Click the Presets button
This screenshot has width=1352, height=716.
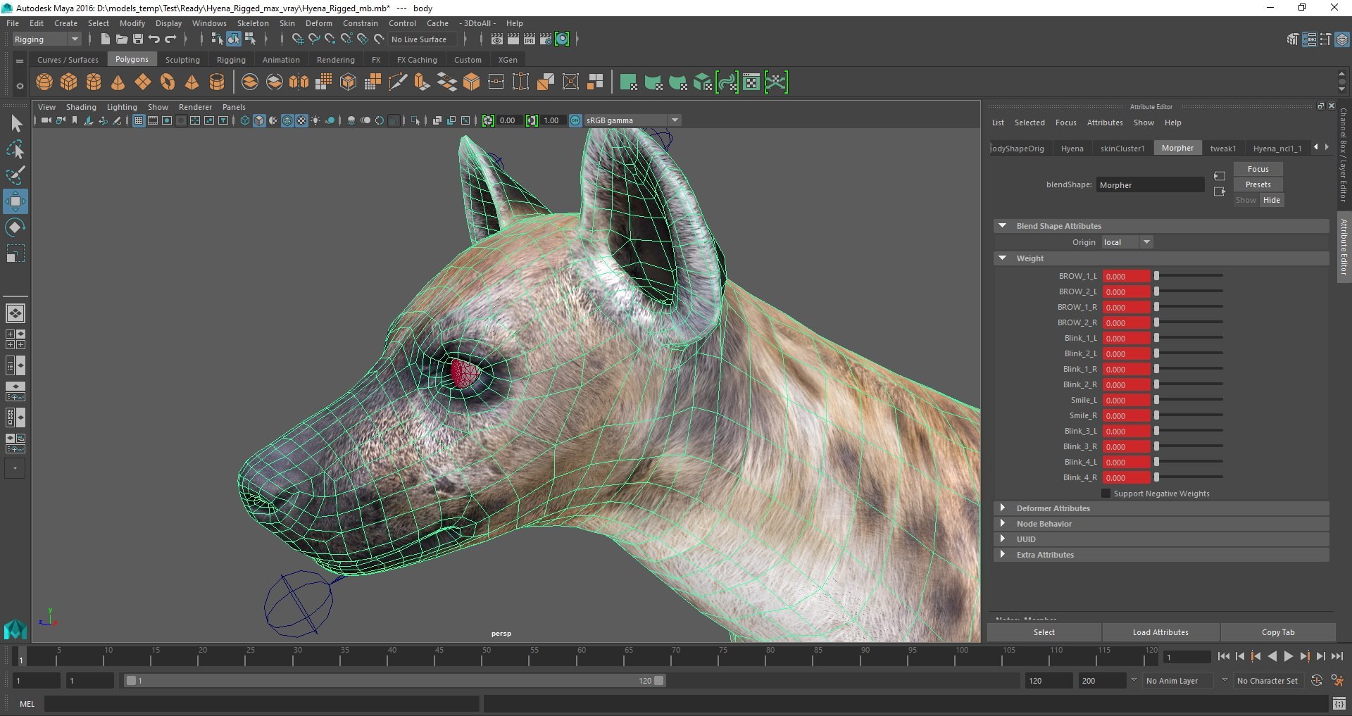point(1258,184)
